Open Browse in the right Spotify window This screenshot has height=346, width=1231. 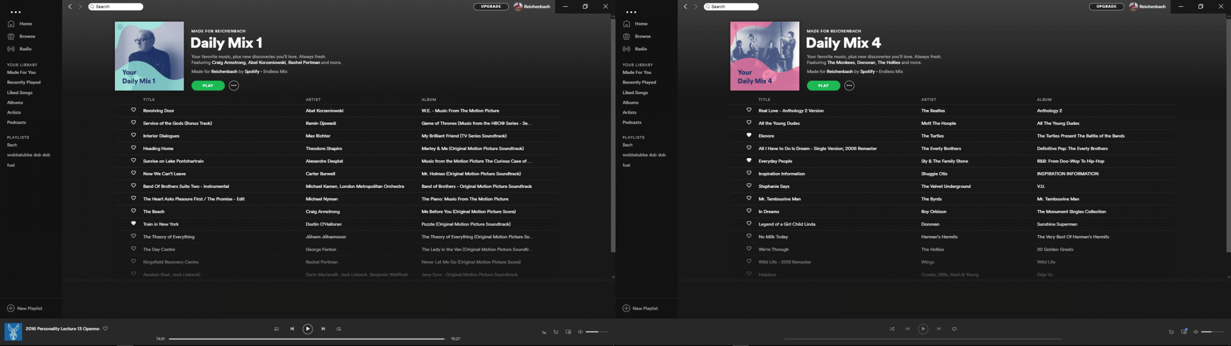point(637,37)
